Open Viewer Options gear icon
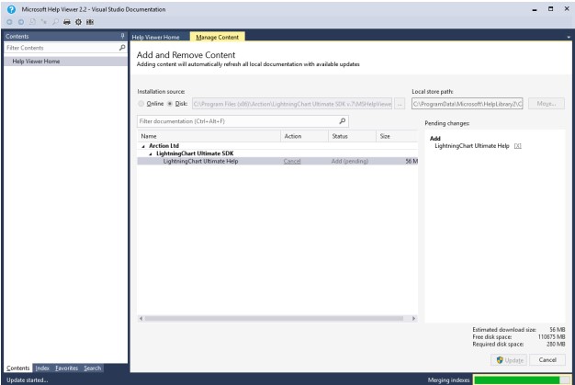 78,22
